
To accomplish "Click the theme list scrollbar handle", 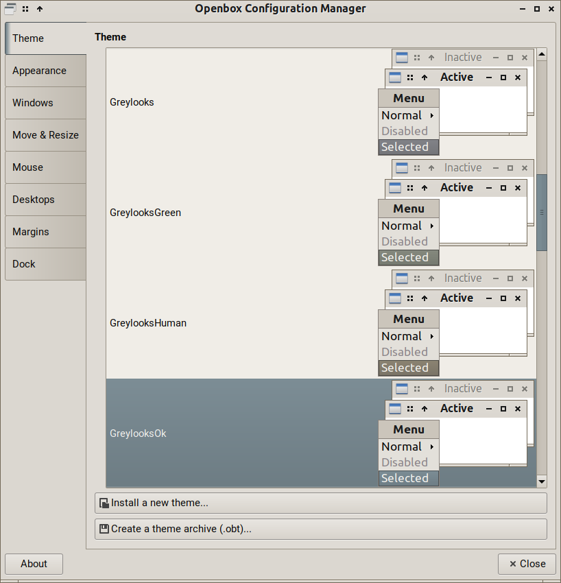I will pyautogui.click(x=542, y=213).
